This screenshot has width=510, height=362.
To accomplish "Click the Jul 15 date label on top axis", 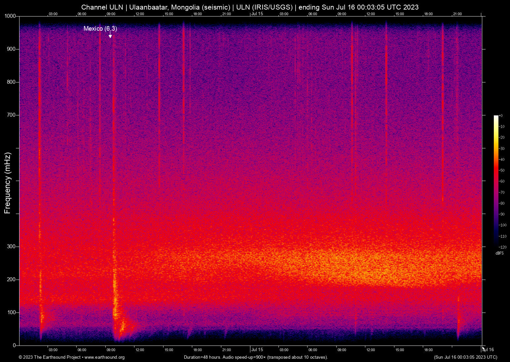I will (x=257, y=14).
